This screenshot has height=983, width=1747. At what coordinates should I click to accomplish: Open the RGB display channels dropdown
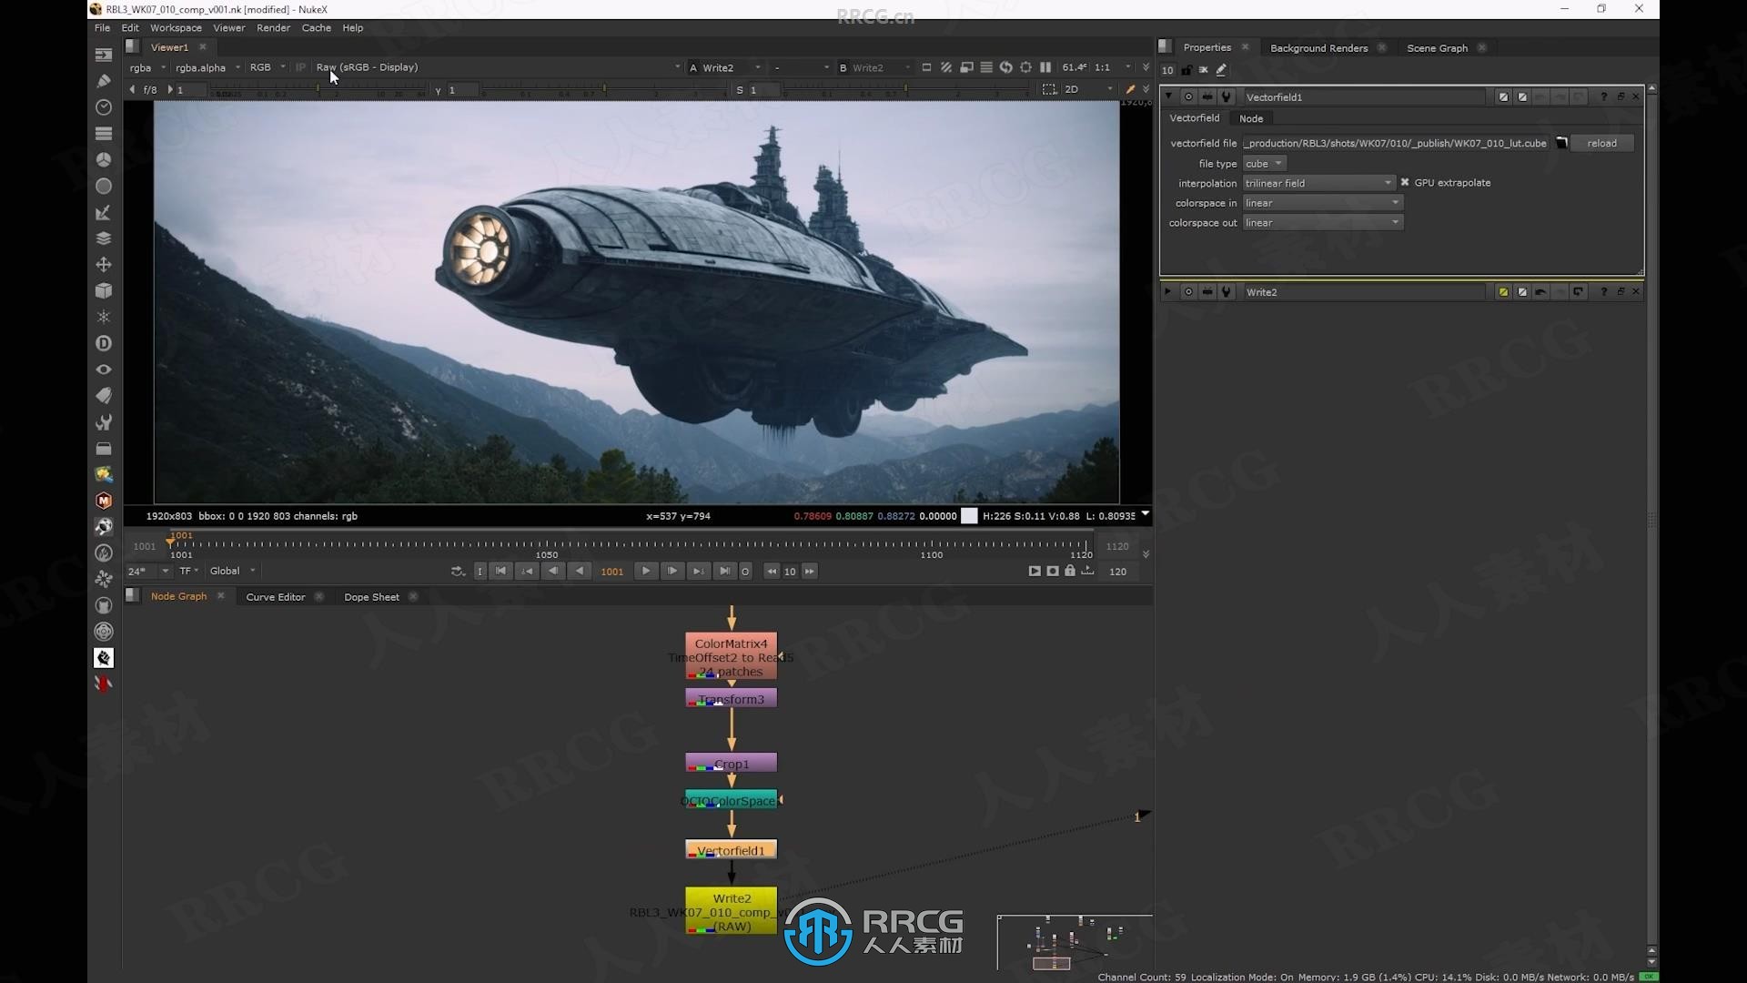[268, 67]
